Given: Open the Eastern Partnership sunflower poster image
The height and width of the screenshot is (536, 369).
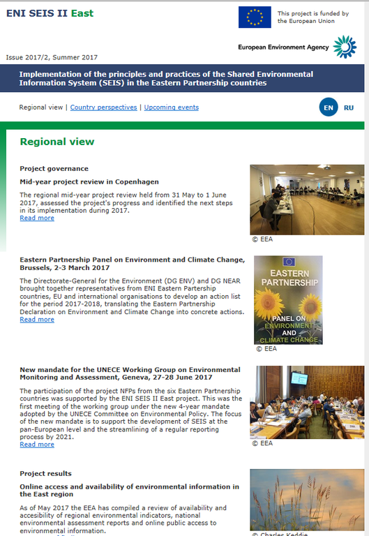Looking at the screenshot, I should [288, 300].
